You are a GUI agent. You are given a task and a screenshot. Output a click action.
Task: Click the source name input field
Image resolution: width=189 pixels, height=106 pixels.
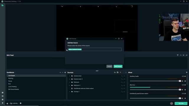click(x=94, y=49)
